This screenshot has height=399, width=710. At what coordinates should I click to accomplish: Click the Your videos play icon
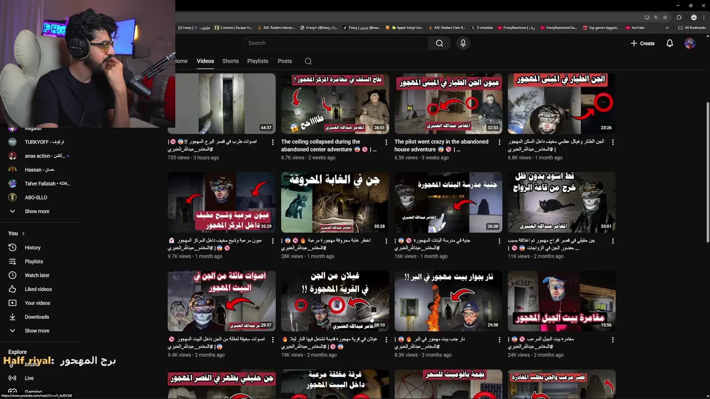pyautogui.click(x=12, y=303)
